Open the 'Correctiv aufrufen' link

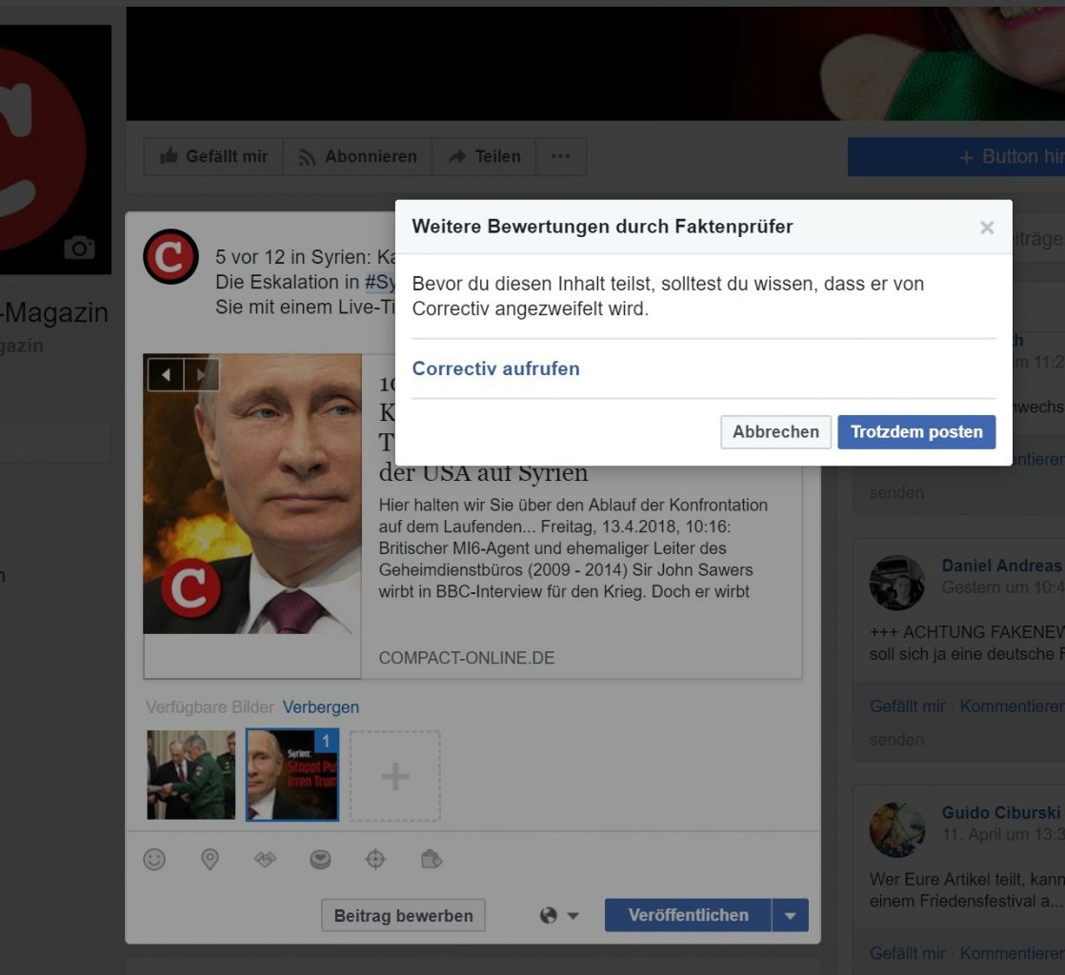tap(495, 368)
